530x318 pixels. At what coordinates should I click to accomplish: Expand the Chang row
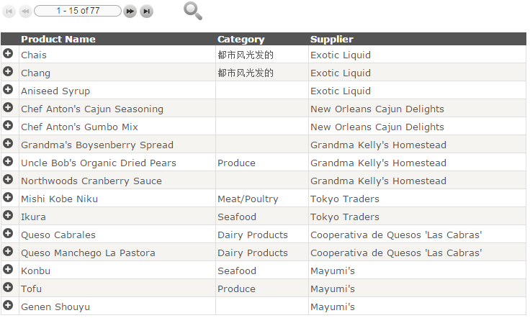pos(8,72)
